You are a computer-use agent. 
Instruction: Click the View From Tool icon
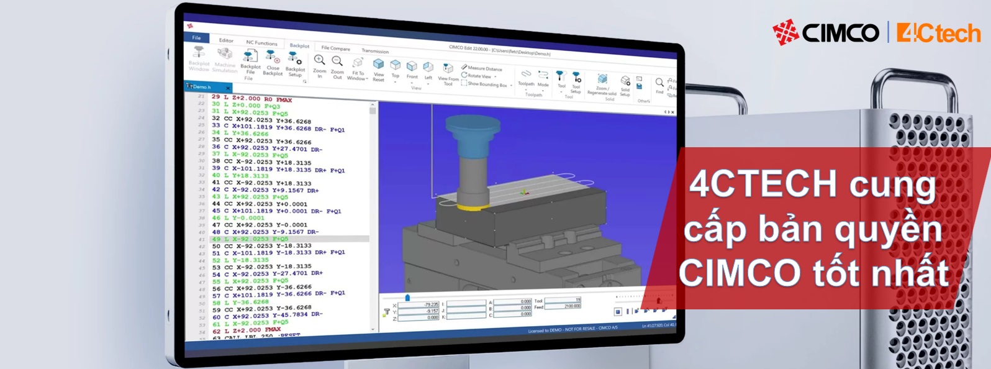click(448, 68)
